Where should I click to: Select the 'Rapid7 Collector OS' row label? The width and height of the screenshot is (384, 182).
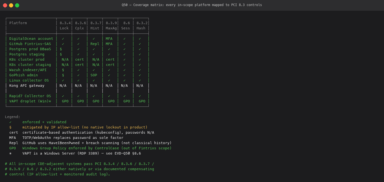(x=30, y=96)
